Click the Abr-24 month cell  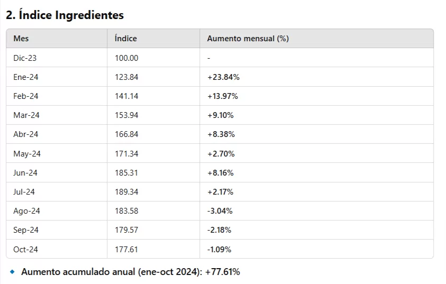pyautogui.click(x=26, y=134)
